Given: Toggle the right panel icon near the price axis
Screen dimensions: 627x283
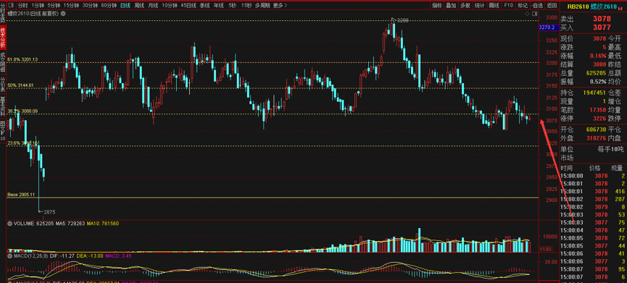Looking at the screenshot, I should [x=536, y=13].
